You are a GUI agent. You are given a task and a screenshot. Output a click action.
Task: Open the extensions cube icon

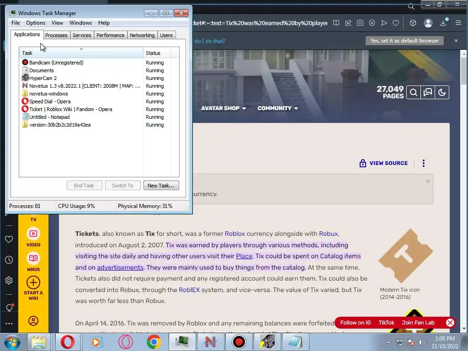click(413, 23)
